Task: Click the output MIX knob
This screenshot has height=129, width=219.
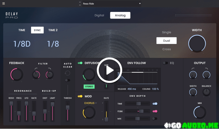Action: [200, 112]
